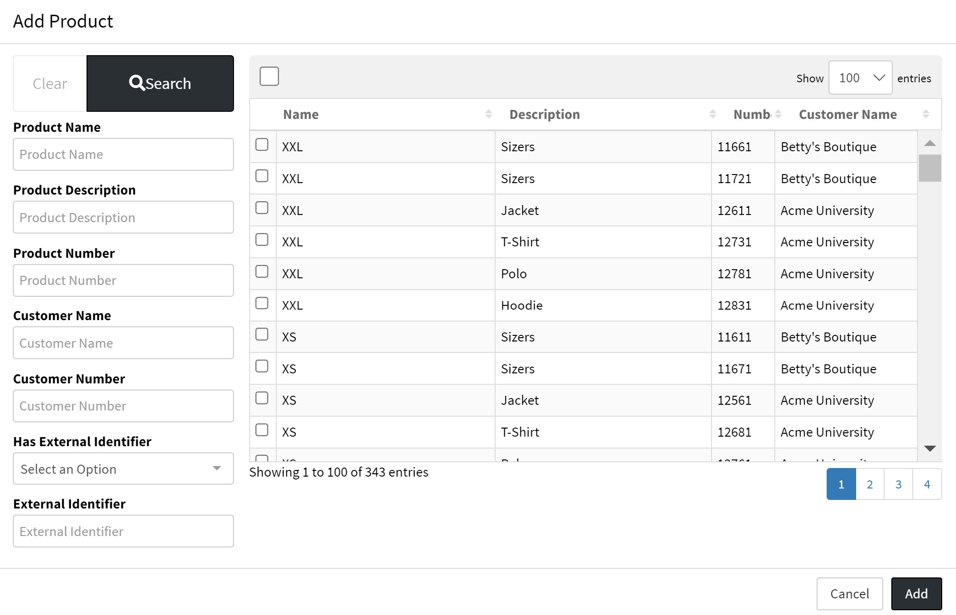Toggle the select-all checkbox in the table header
The height and width of the screenshot is (615, 956).
[269, 77]
